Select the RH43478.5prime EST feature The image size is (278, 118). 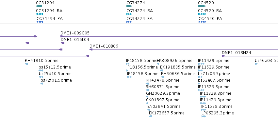[147, 84]
